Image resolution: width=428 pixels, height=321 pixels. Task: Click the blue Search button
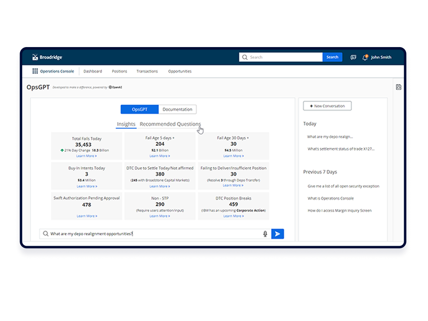point(332,57)
